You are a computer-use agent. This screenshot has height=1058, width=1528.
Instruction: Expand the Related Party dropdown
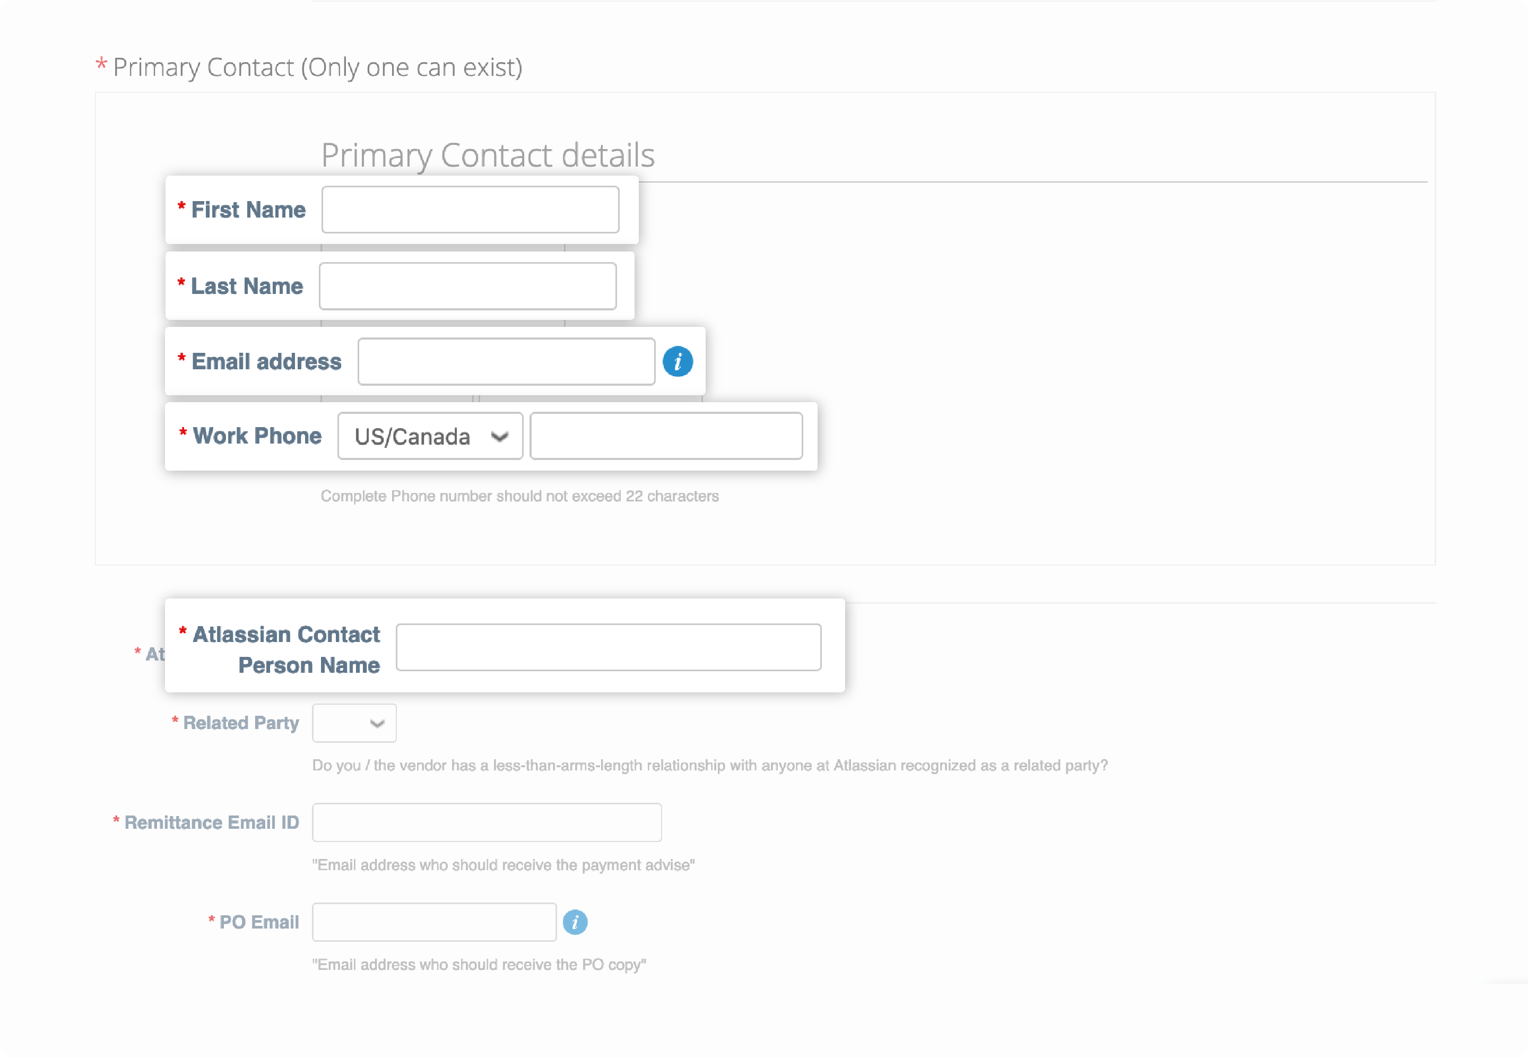(354, 723)
